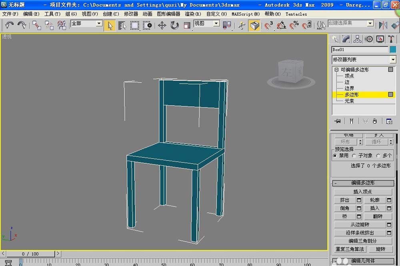Screen dimensions: 400x266
Task: Open the 桥 settings box button
Action: pyautogui.click(x=359, y=216)
